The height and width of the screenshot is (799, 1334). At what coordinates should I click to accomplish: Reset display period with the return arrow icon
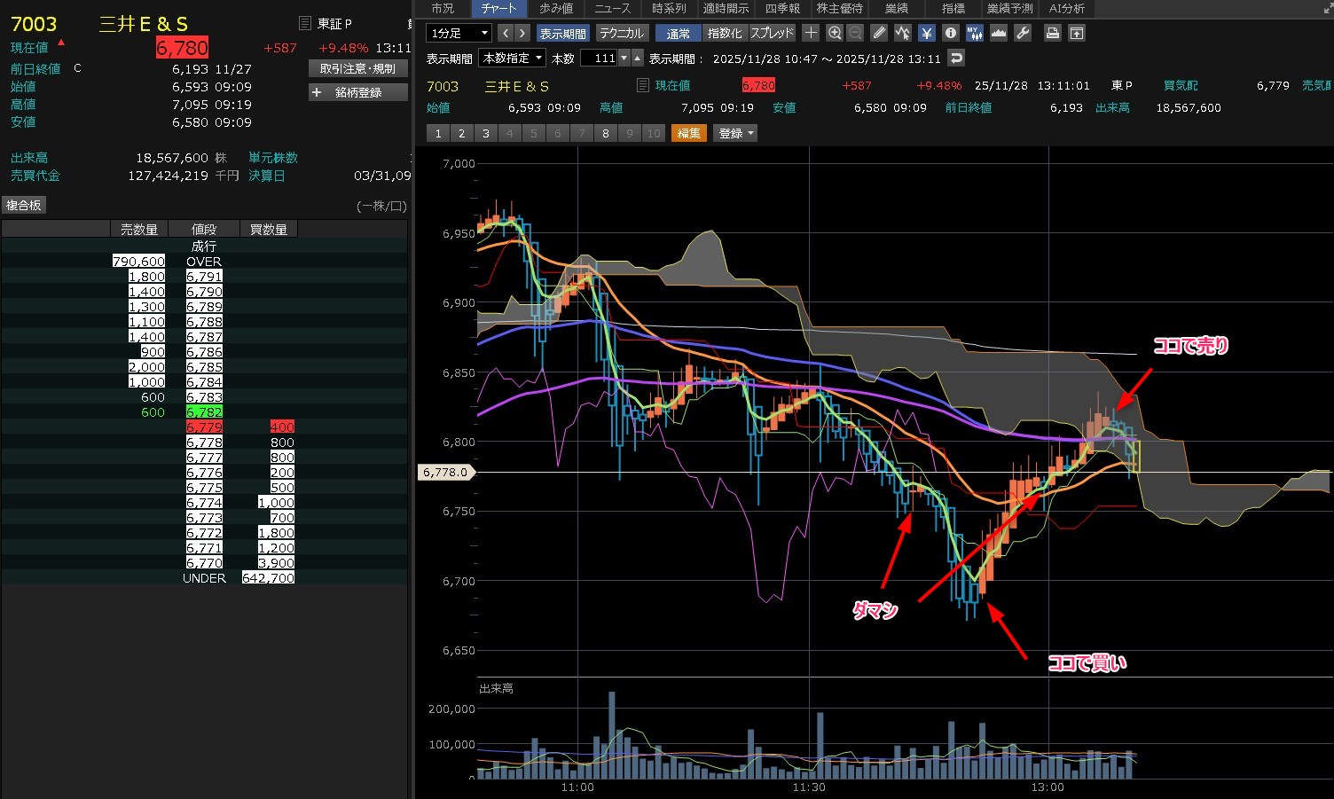[955, 58]
